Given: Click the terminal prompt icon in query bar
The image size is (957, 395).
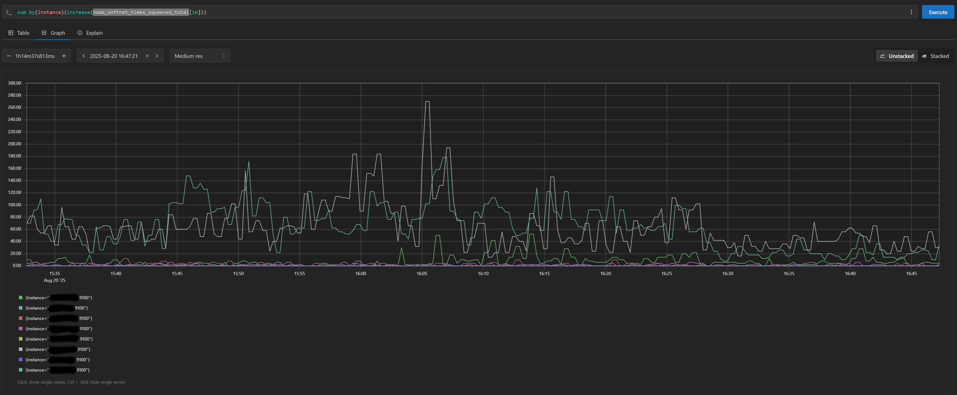Looking at the screenshot, I should [x=8, y=12].
